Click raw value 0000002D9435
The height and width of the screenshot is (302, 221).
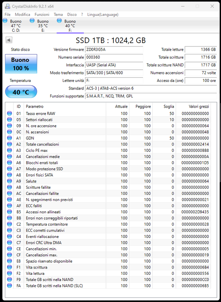(195, 212)
